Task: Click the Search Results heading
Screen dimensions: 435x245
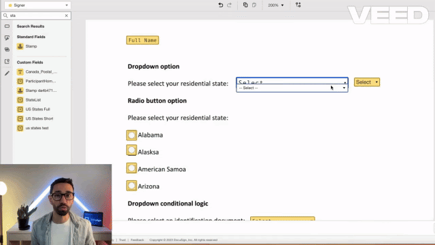Action: (31, 27)
